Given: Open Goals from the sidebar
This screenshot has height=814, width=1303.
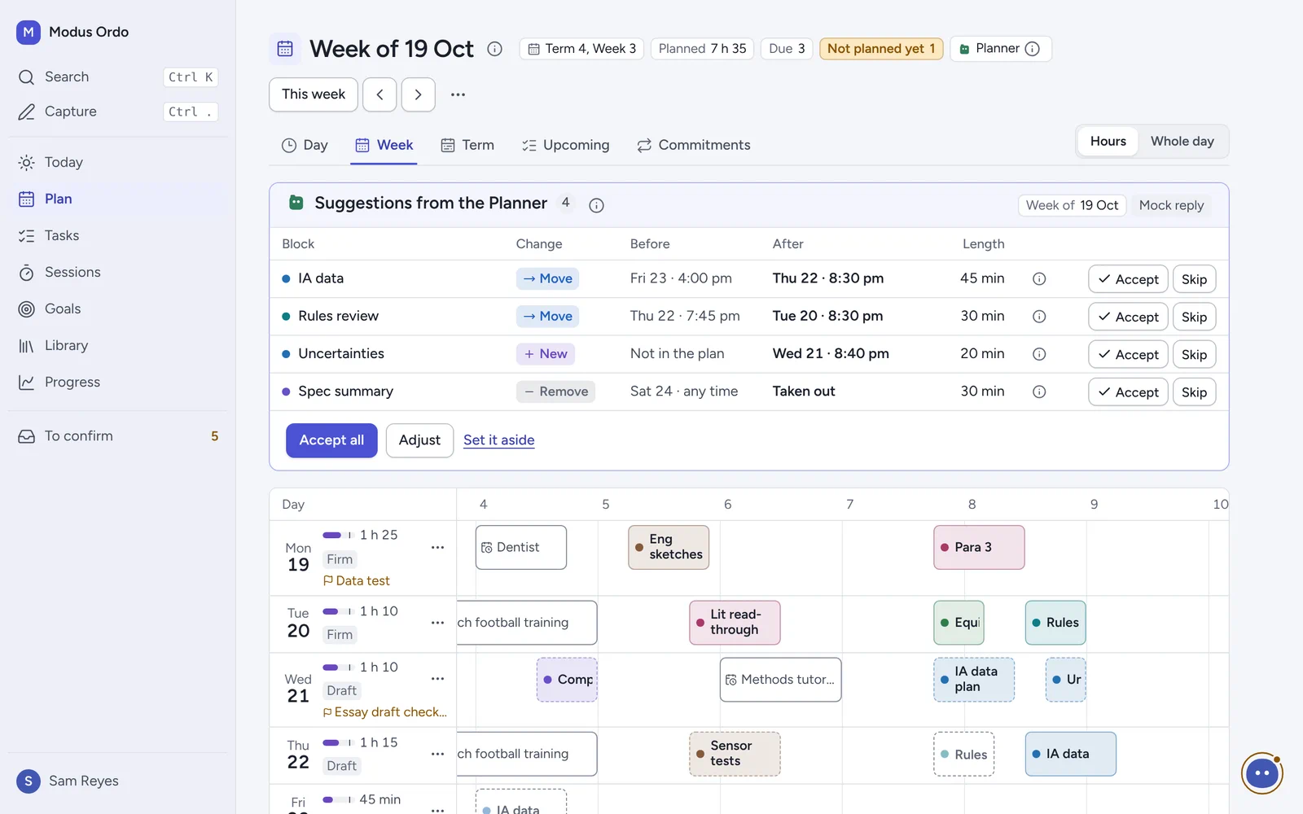Looking at the screenshot, I should (x=118, y=309).
